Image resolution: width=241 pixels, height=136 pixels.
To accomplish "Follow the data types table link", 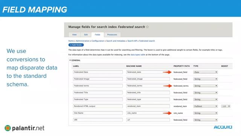I will [x=138, y=54].
